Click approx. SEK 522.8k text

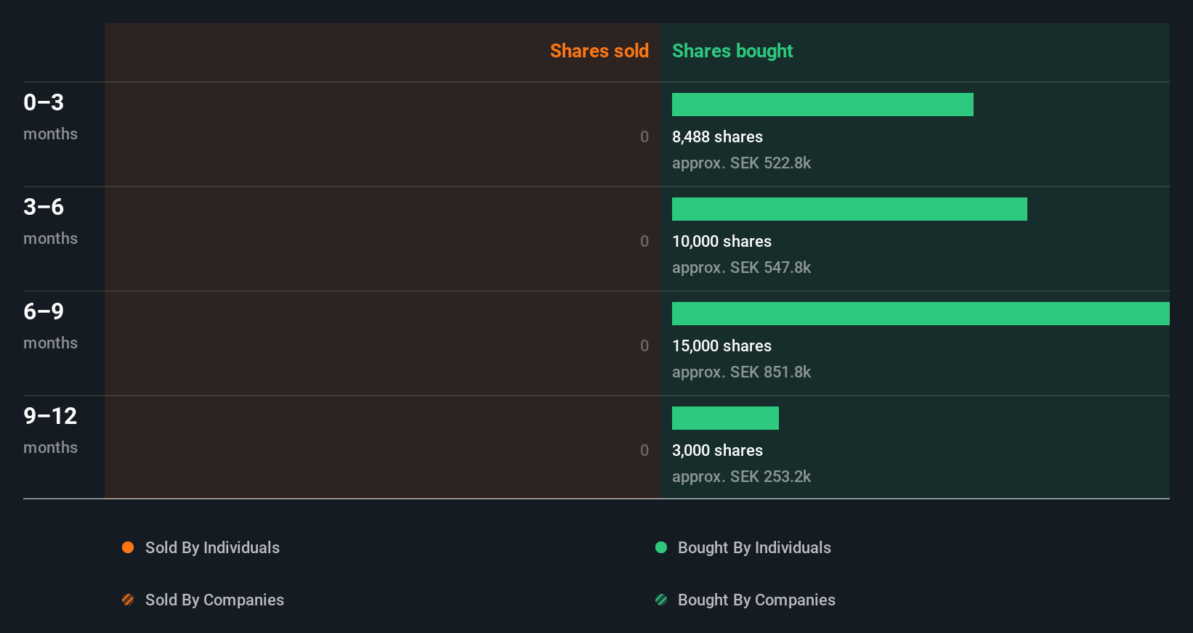tap(741, 163)
